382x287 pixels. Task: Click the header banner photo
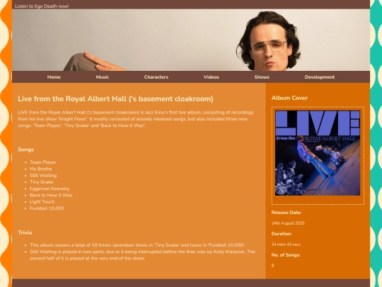191,40
